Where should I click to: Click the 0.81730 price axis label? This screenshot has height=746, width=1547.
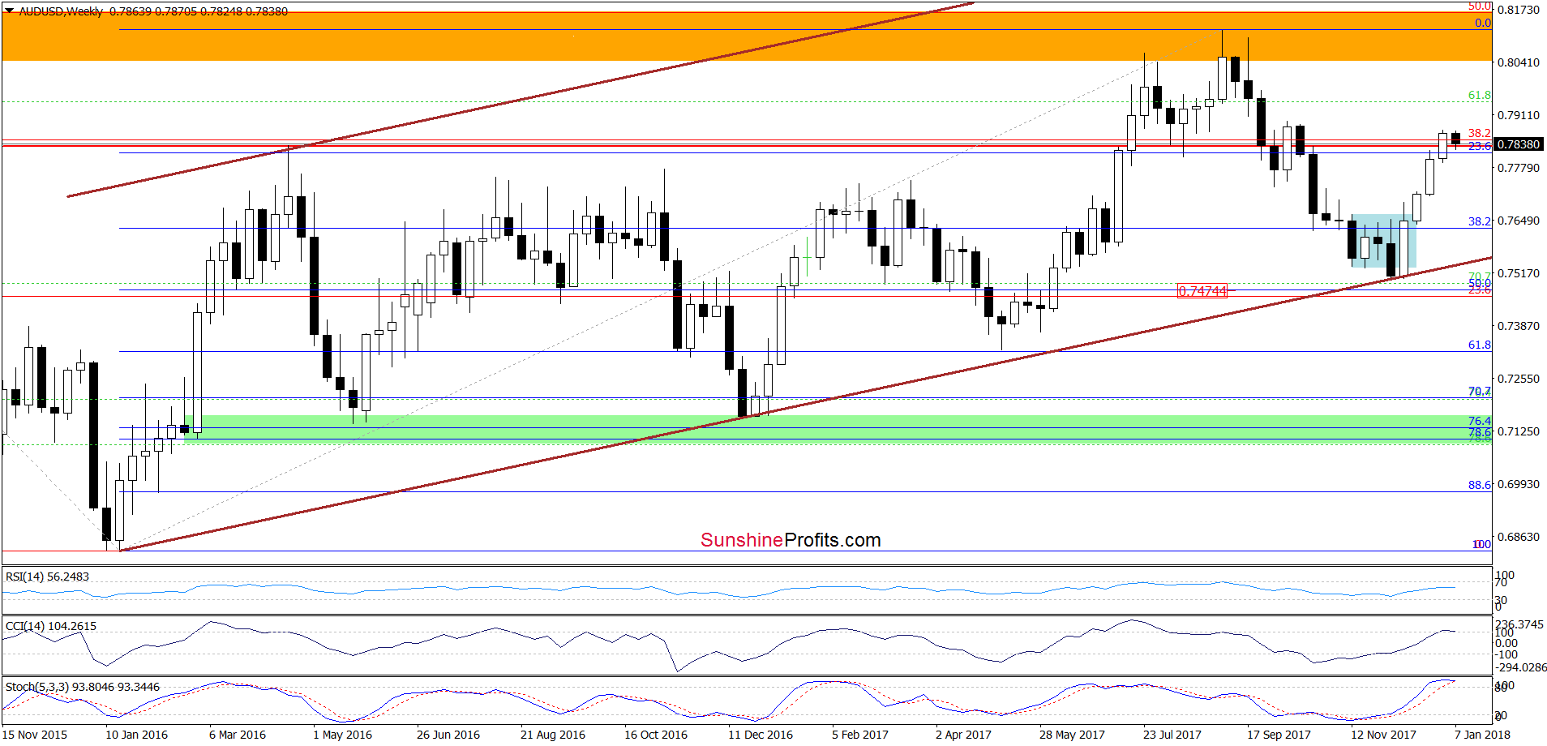1518,10
